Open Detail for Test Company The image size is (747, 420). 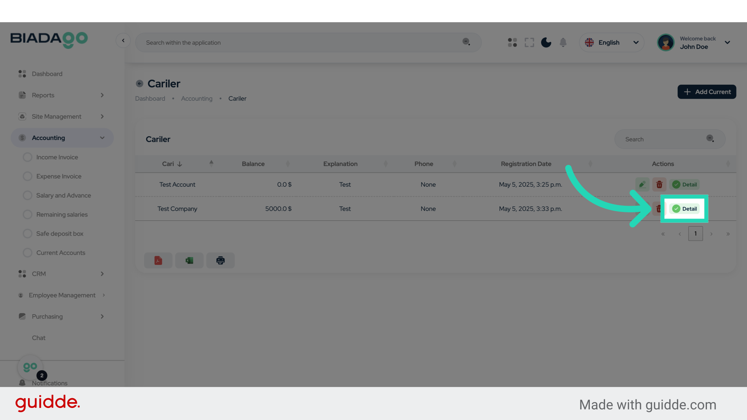[x=685, y=209]
